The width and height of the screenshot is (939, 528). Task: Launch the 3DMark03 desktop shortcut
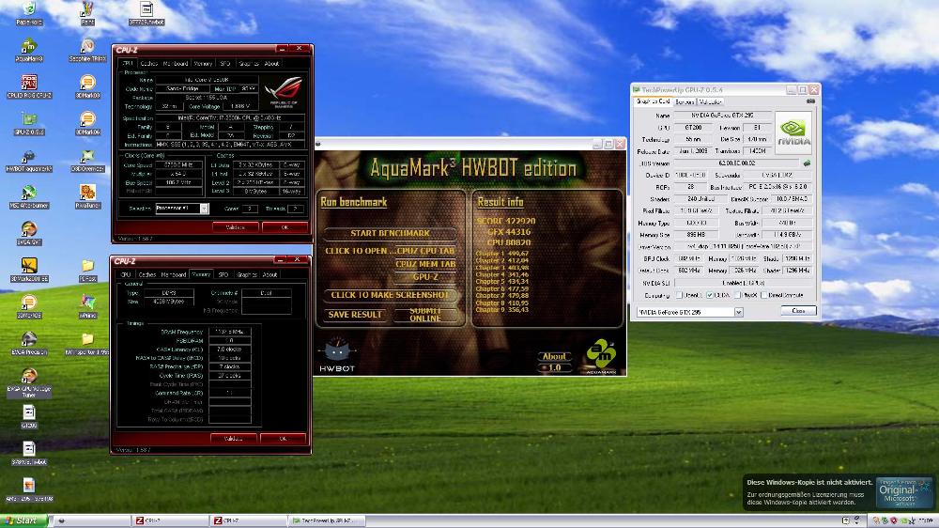[x=87, y=85]
